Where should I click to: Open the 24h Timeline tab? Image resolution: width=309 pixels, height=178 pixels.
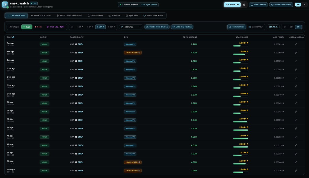(x=95, y=16)
